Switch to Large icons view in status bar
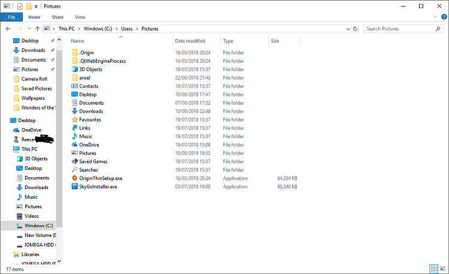 pos(442,269)
